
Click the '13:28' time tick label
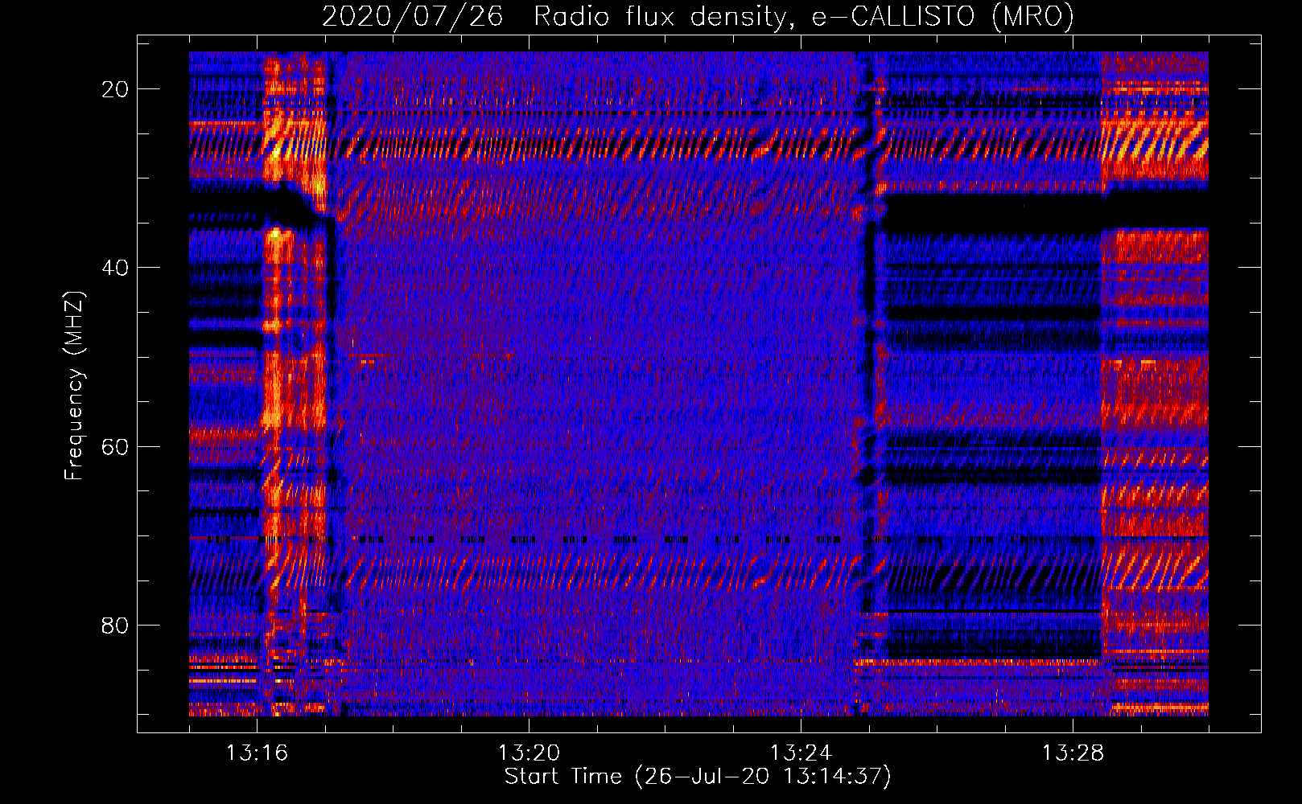pyautogui.click(x=1073, y=753)
